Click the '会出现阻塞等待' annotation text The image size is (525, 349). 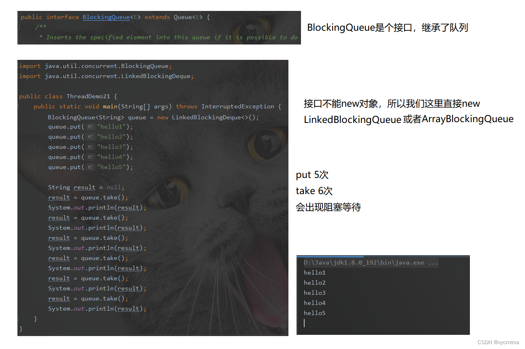(x=329, y=207)
